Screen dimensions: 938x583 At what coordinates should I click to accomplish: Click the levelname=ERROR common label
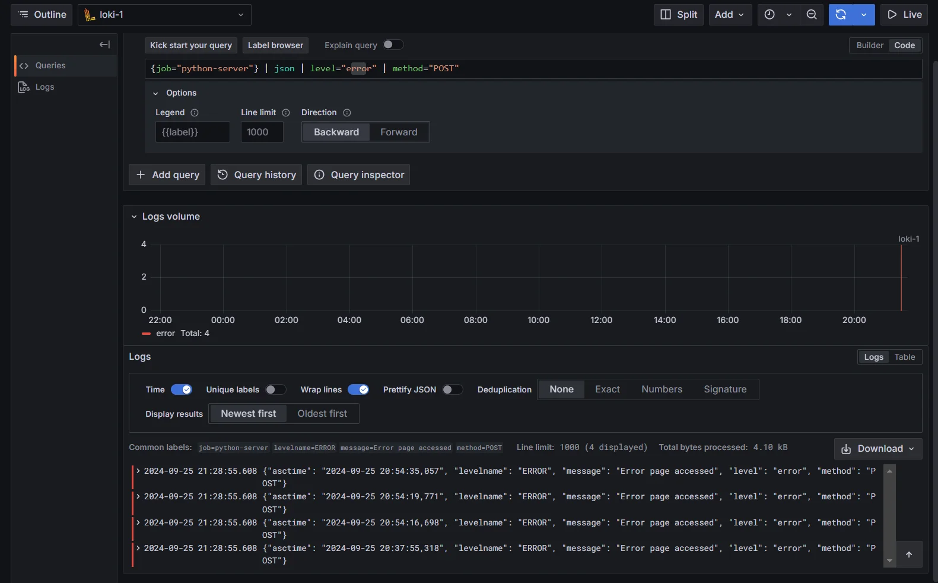[304, 448]
